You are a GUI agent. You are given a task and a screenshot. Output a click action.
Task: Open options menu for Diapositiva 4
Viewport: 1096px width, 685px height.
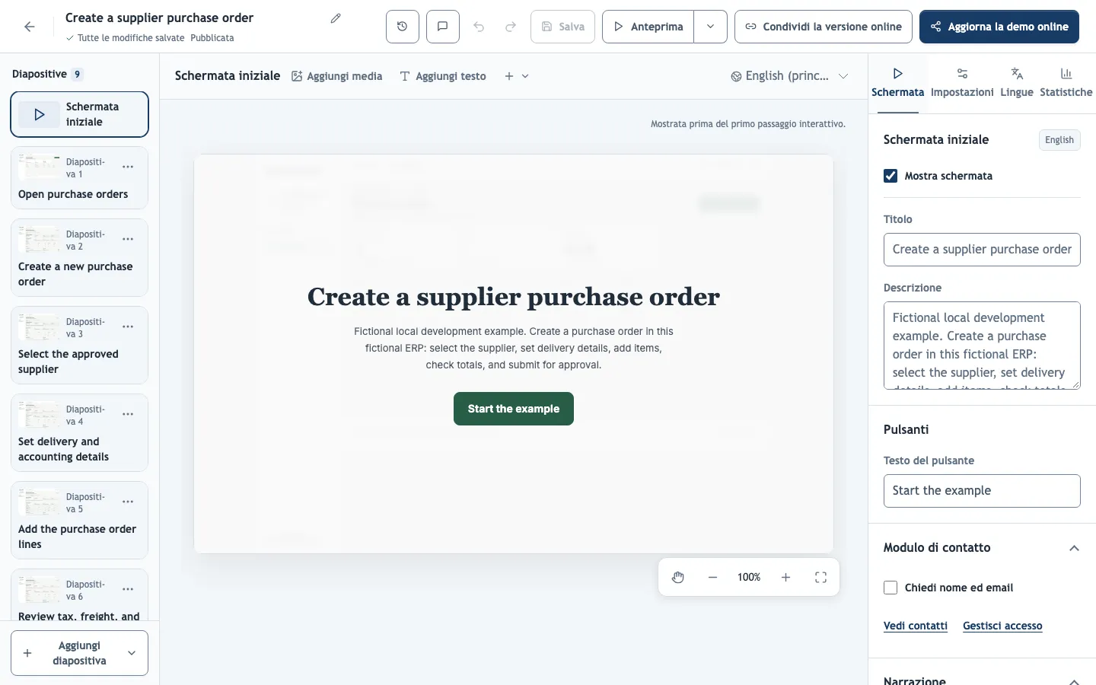(128, 414)
